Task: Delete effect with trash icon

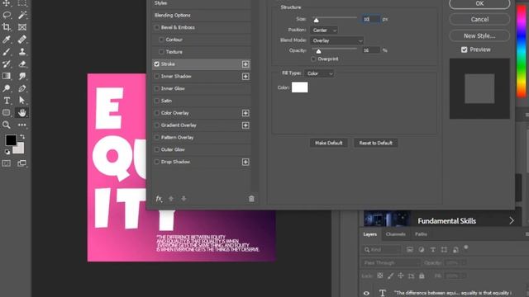Action: pyautogui.click(x=251, y=199)
